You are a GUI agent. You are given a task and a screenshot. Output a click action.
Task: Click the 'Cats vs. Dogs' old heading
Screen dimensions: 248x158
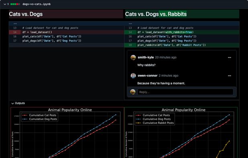[26, 14]
